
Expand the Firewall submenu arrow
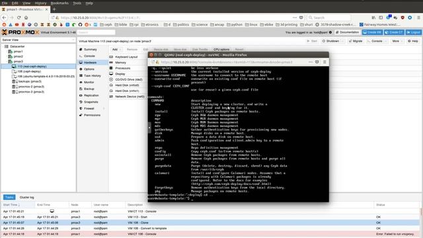point(104,108)
